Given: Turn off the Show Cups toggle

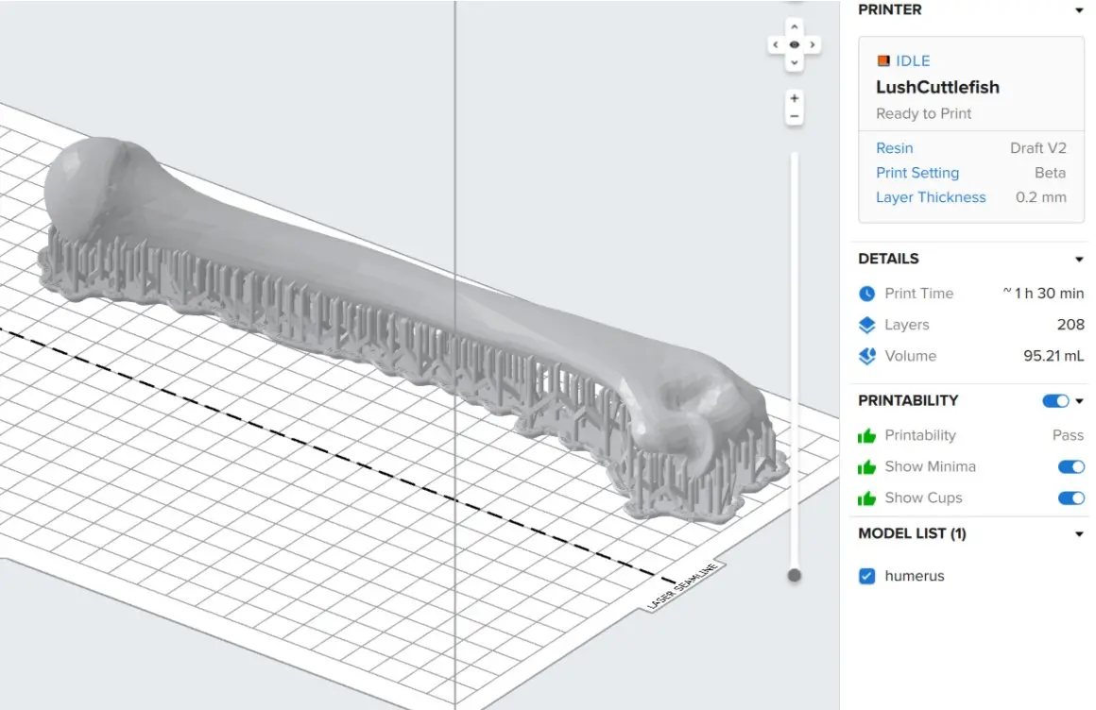Looking at the screenshot, I should click(x=1070, y=498).
